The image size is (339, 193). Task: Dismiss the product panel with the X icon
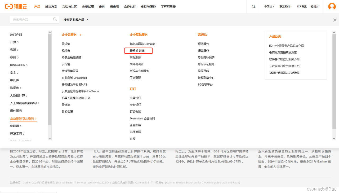pos(334,20)
